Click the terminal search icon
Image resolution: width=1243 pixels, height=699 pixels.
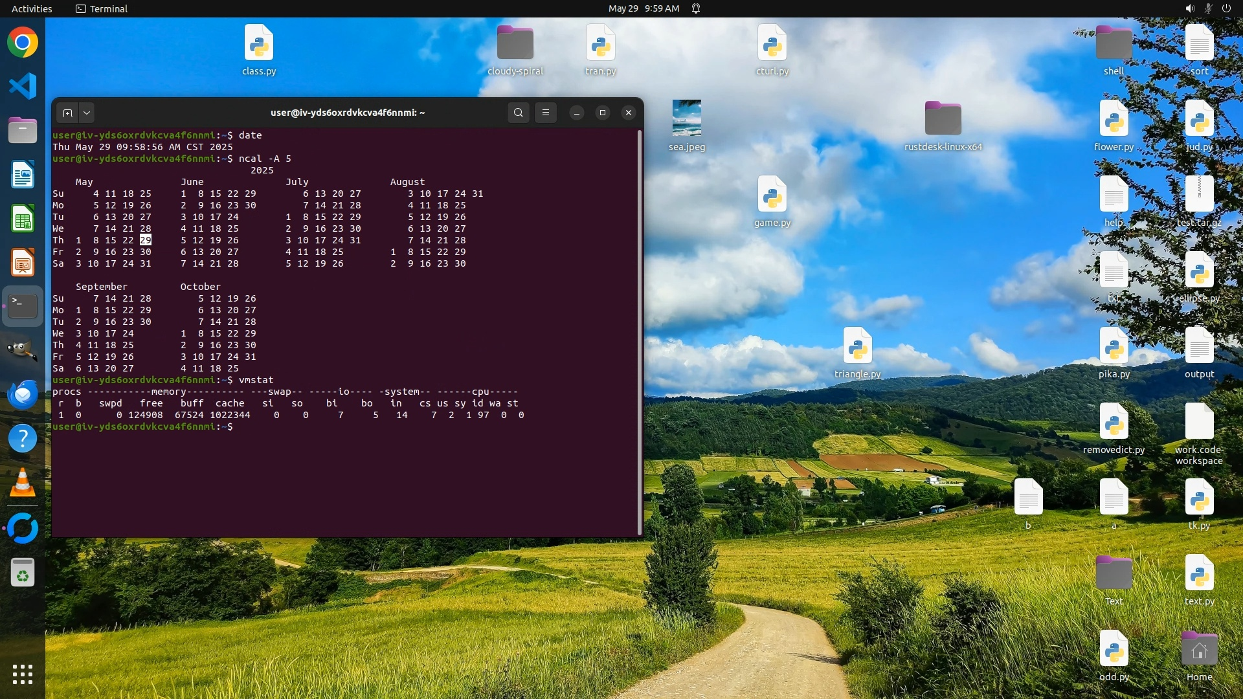[x=518, y=113]
